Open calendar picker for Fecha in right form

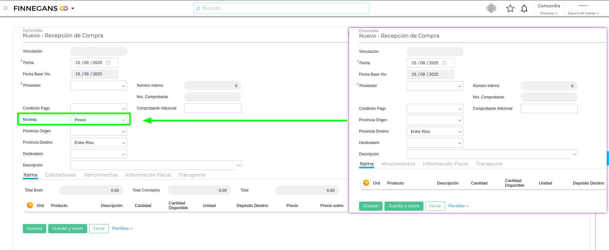pos(445,63)
